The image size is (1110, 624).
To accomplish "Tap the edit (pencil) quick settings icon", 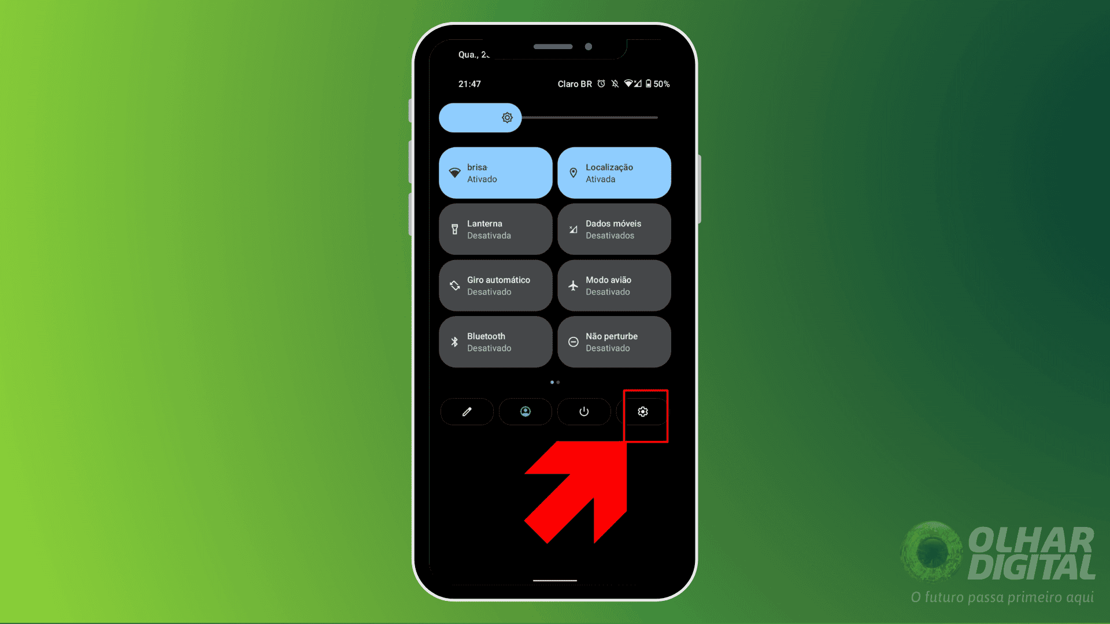I will coord(467,411).
